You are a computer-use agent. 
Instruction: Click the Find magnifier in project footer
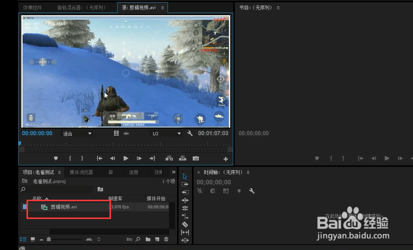click(x=138, y=239)
